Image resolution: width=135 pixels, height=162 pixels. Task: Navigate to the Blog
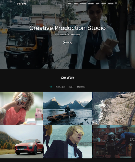click(x=97, y=4)
